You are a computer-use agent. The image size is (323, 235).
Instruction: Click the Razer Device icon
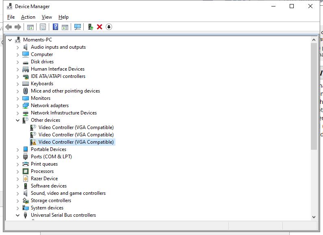pyautogui.click(x=26, y=179)
